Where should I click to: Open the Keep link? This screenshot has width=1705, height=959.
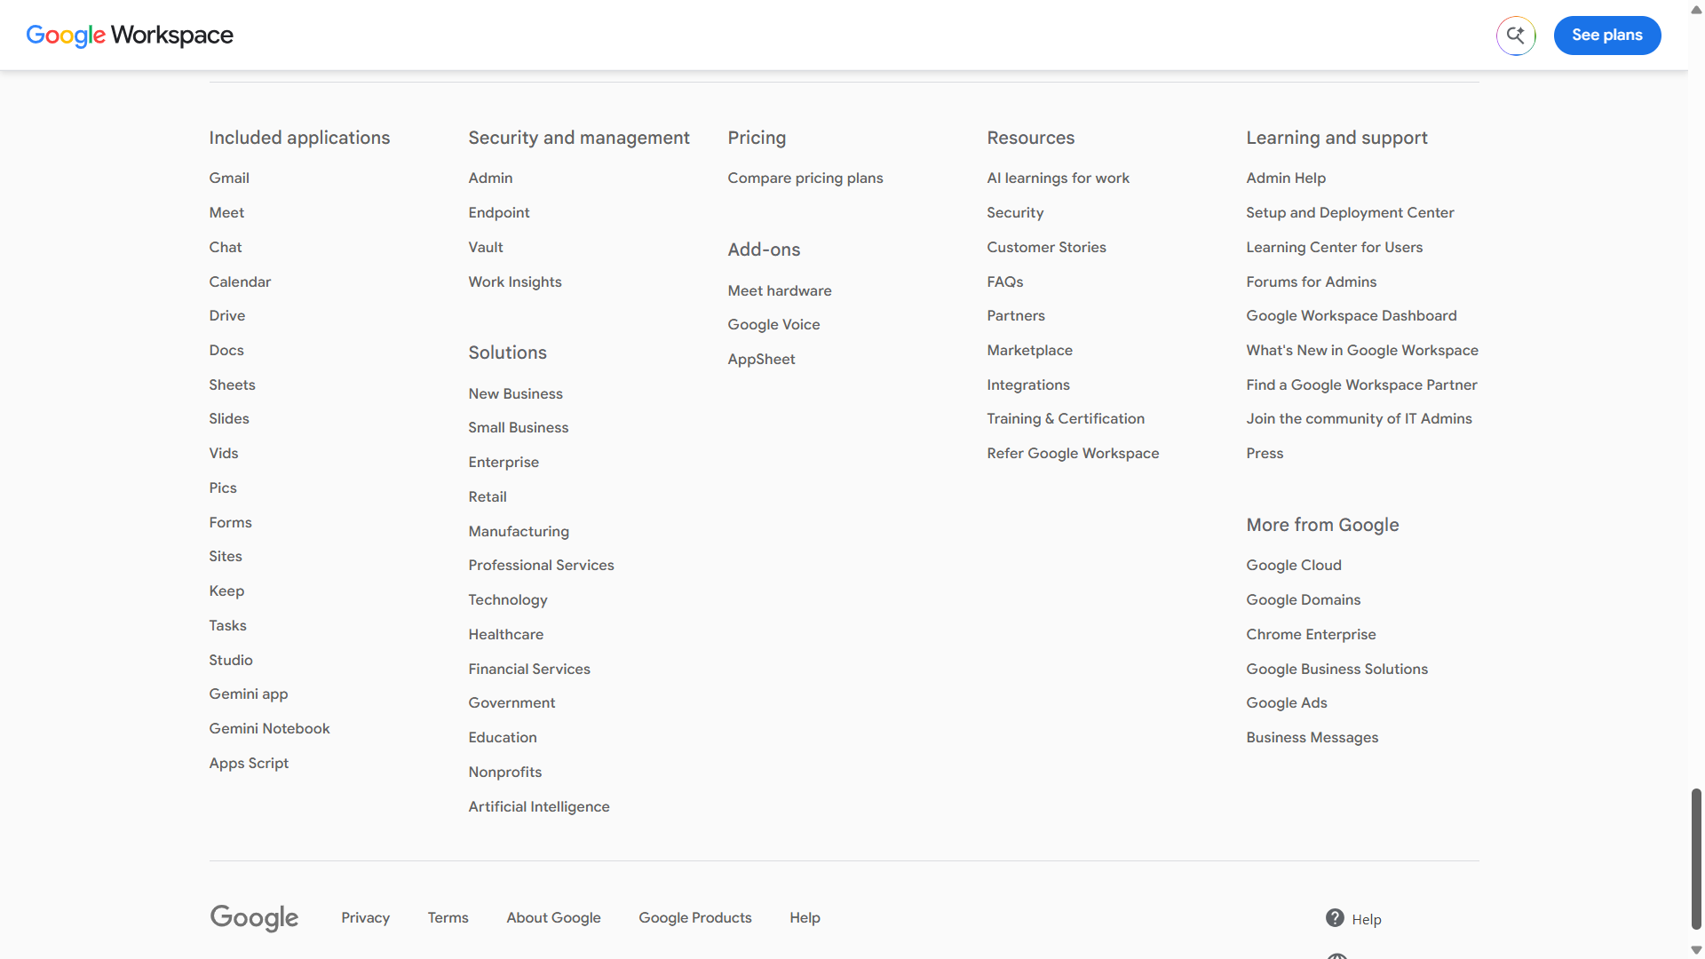pos(226,591)
